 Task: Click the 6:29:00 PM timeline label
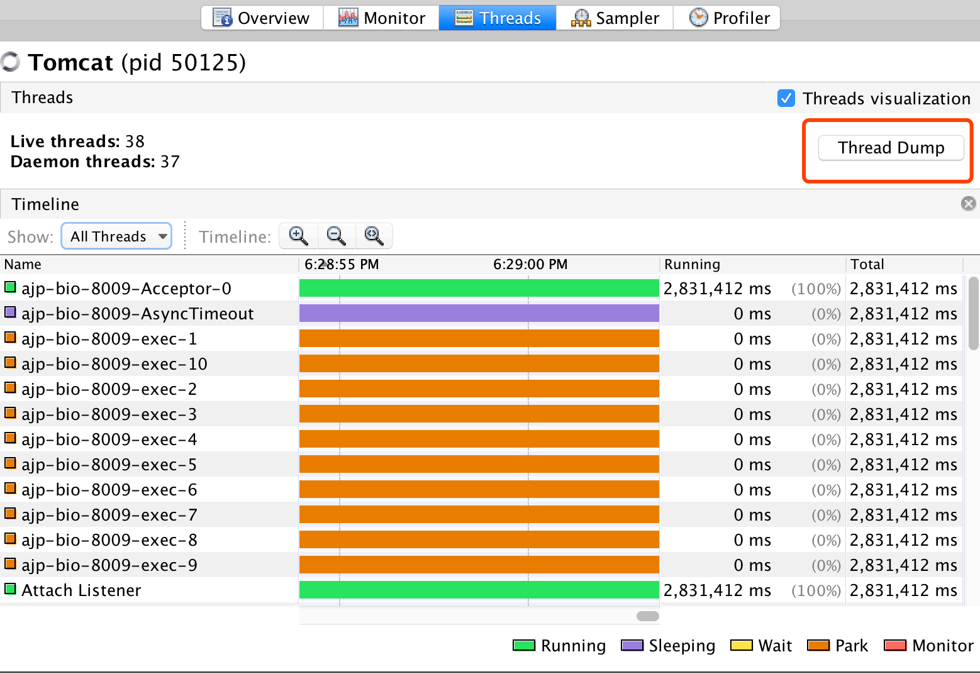point(530,264)
